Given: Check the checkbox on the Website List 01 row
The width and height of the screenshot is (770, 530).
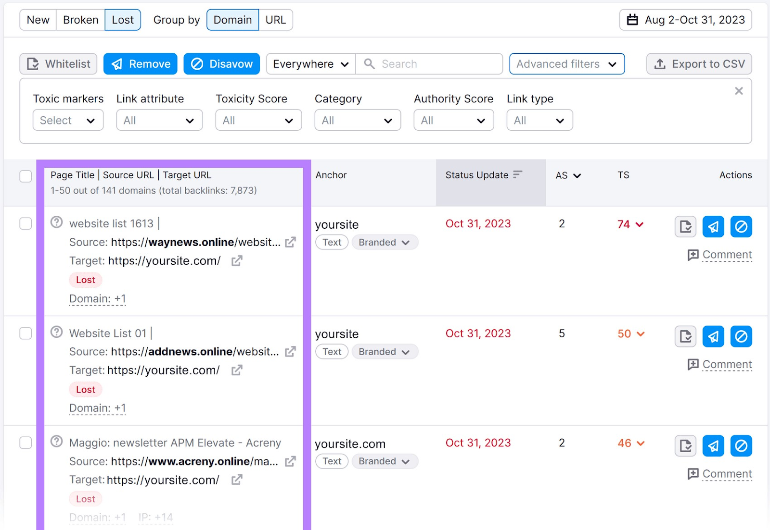Looking at the screenshot, I should (26, 333).
